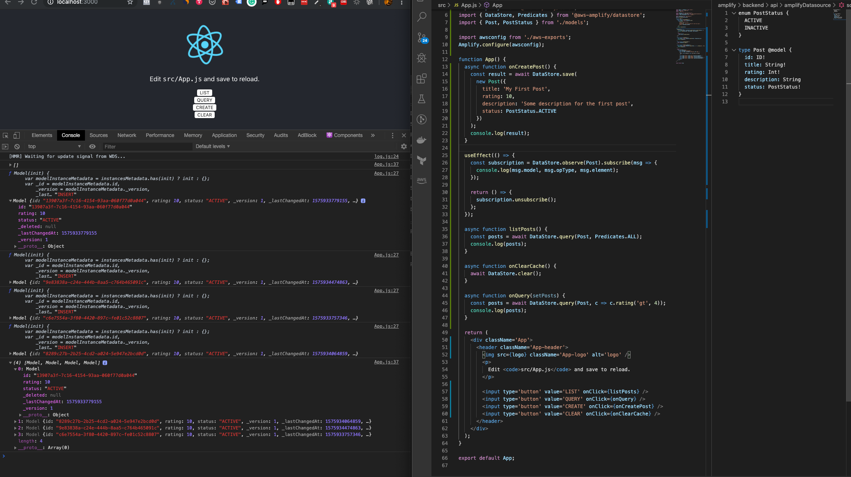Open Chrome three-dot menu

(401, 2)
